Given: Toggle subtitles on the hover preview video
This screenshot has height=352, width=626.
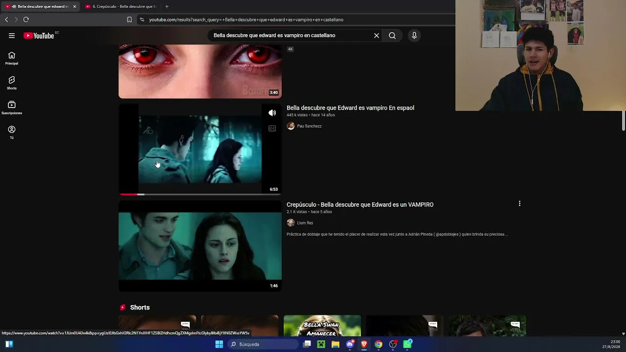Looking at the screenshot, I should click(272, 129).
